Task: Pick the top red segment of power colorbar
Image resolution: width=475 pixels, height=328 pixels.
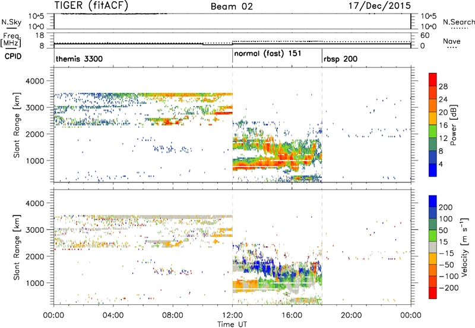Action: [433, 79]
